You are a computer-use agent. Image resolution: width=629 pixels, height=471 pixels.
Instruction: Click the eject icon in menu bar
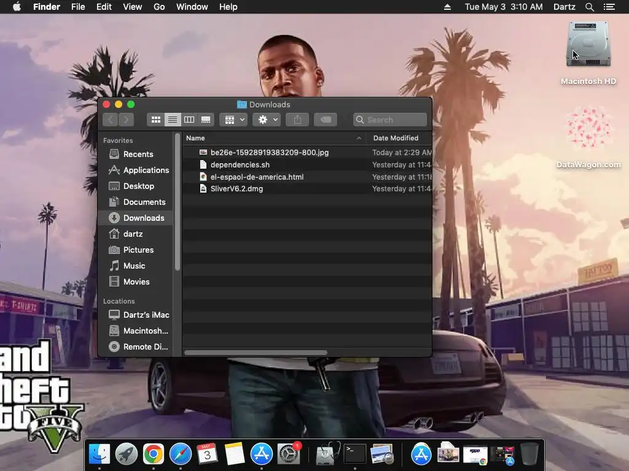coord(447,7)
